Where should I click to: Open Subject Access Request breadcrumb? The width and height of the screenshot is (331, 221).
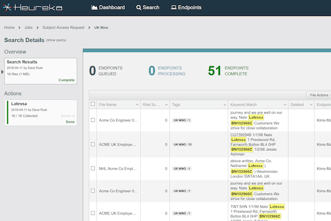(x=63, y=28)
